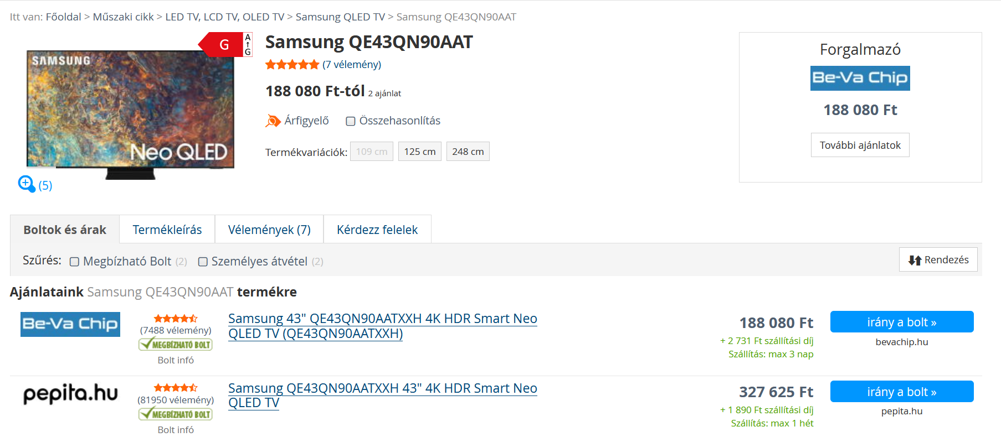Click the + 2 731 Ft szállítási díj text
Screen dimensions: 1001x437
(767, 341)
